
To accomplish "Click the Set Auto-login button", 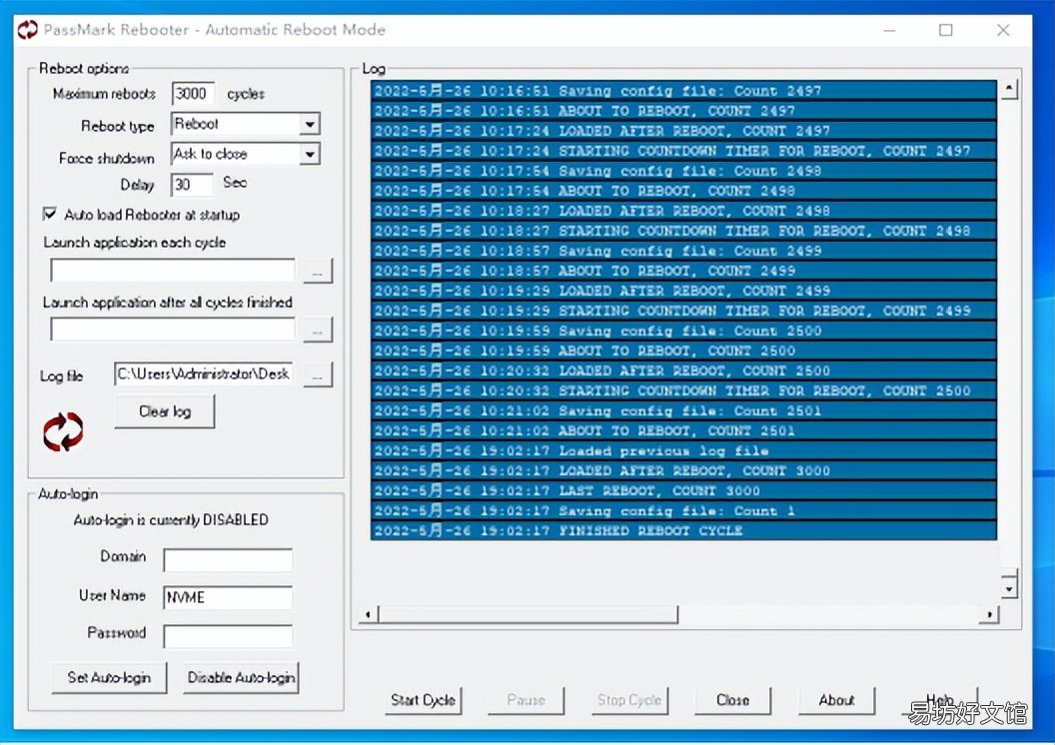I will (x=109, y=678).
